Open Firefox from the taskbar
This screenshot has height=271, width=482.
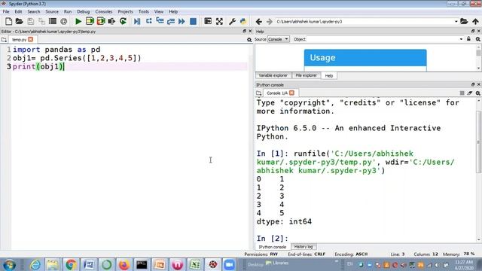pyautogui.click(x=124, y=264)
